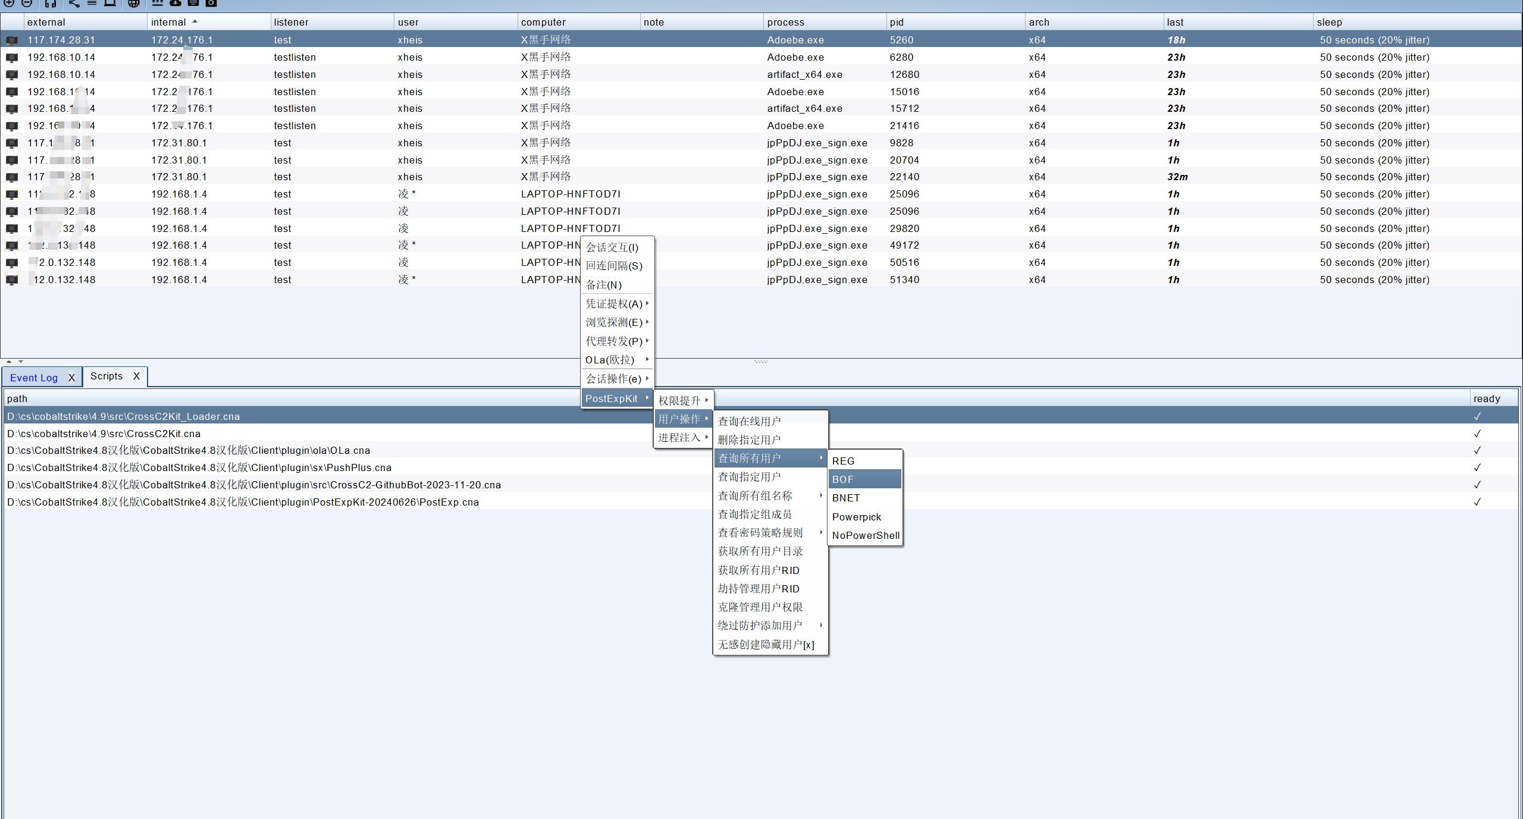Sort sessions by the internal column header

point(209,22)
